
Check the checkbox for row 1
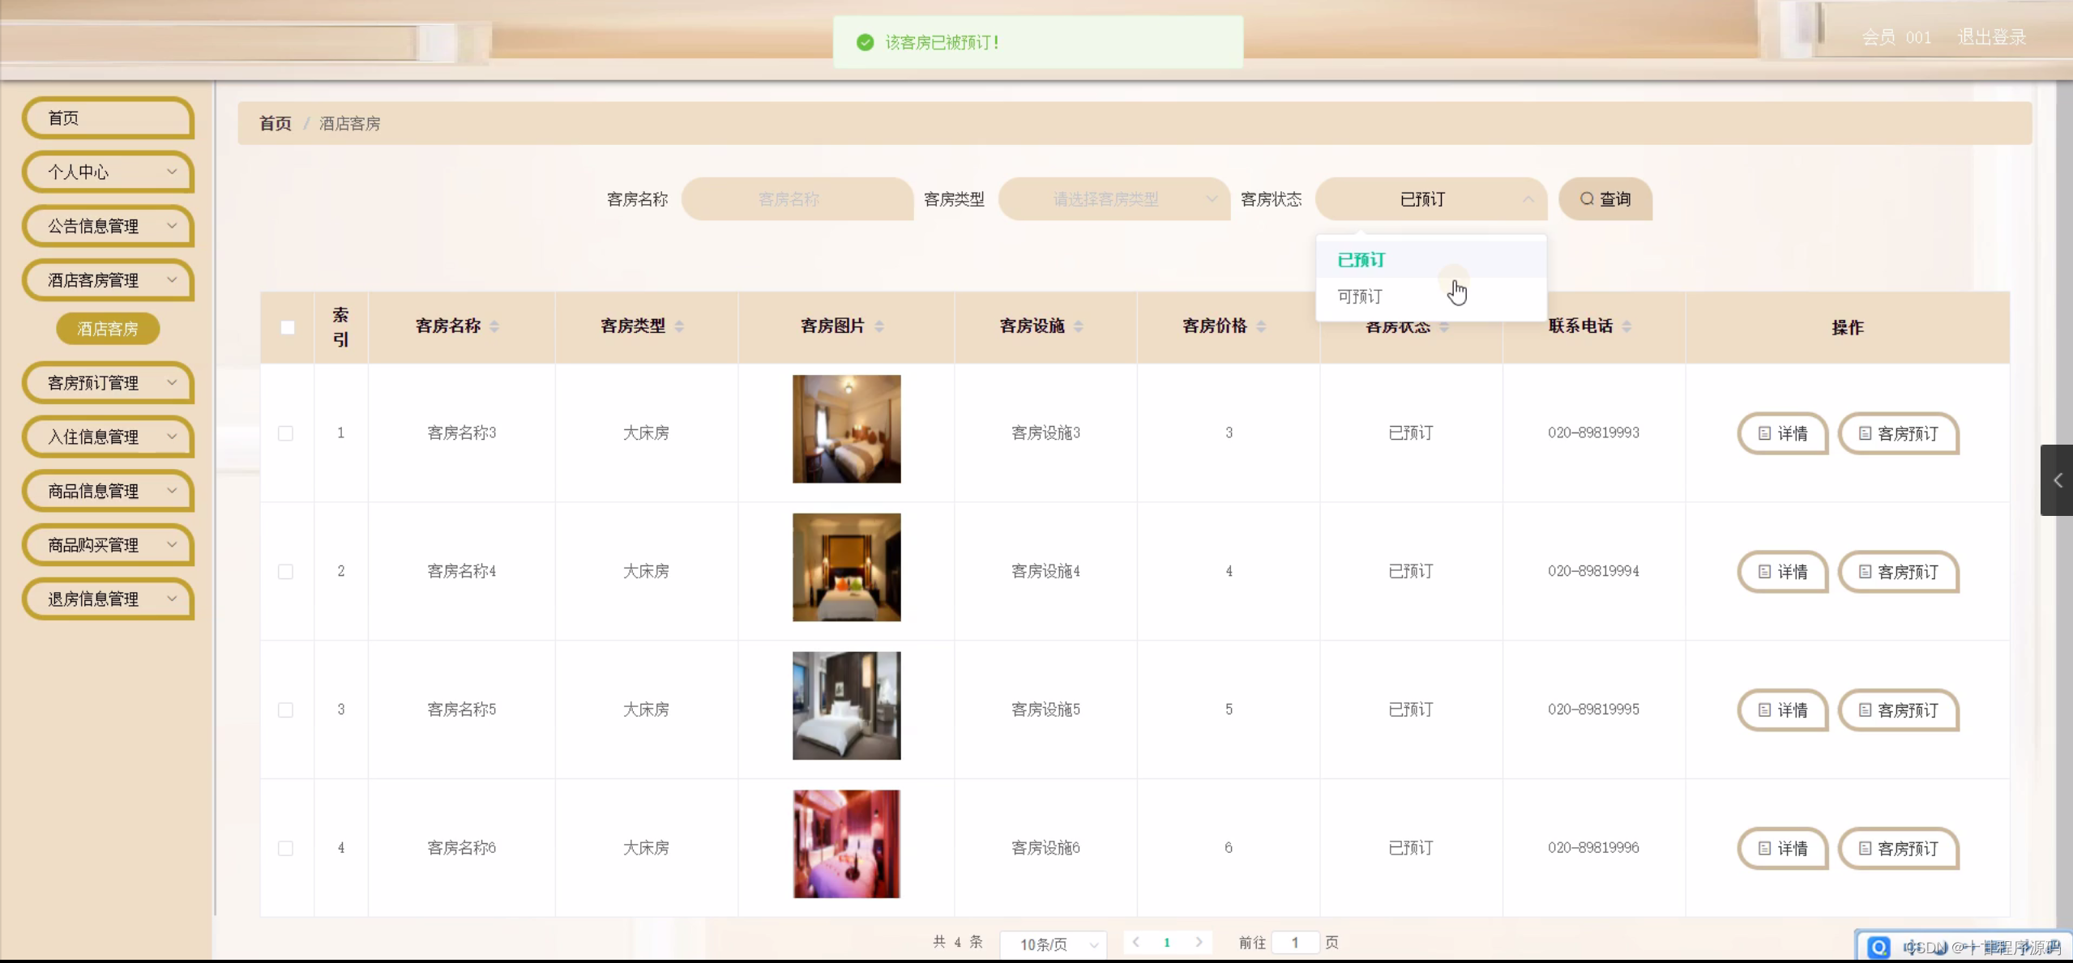tap(286, 433)
